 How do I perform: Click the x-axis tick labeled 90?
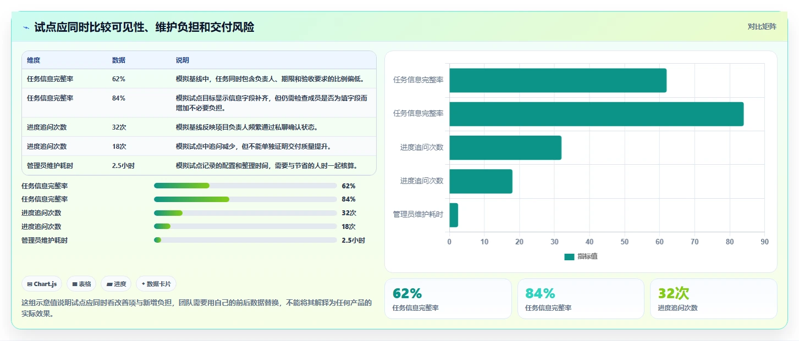[x=764, y=242]
